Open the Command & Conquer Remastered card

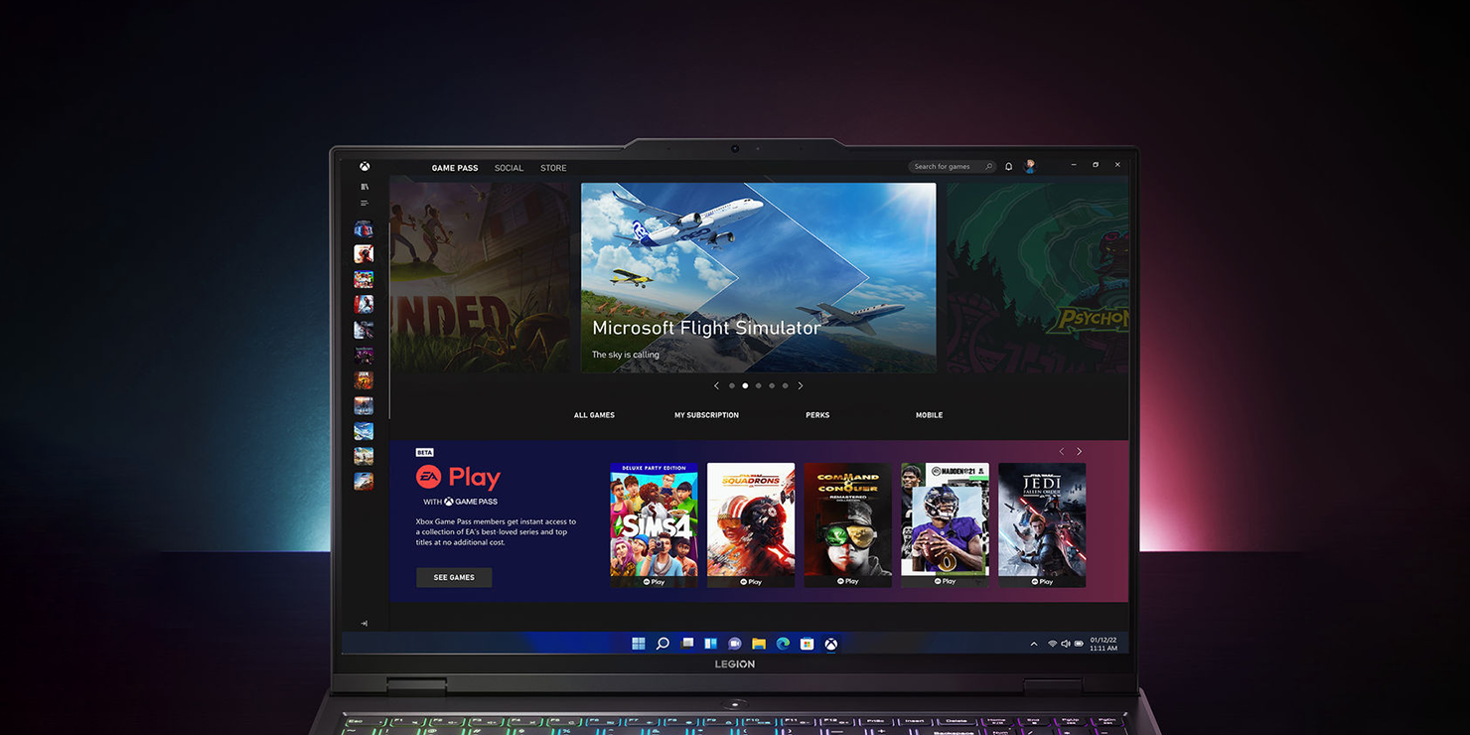[848, 524]
